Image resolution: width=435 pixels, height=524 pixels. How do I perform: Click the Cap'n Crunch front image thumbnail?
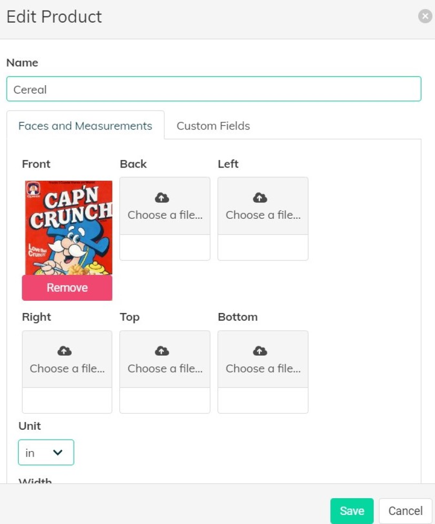tap(67, 227)
